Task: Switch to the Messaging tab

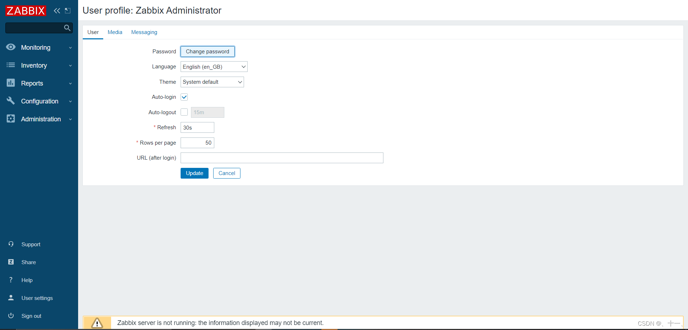Action: pyautogui.click(x=144, y=32)
